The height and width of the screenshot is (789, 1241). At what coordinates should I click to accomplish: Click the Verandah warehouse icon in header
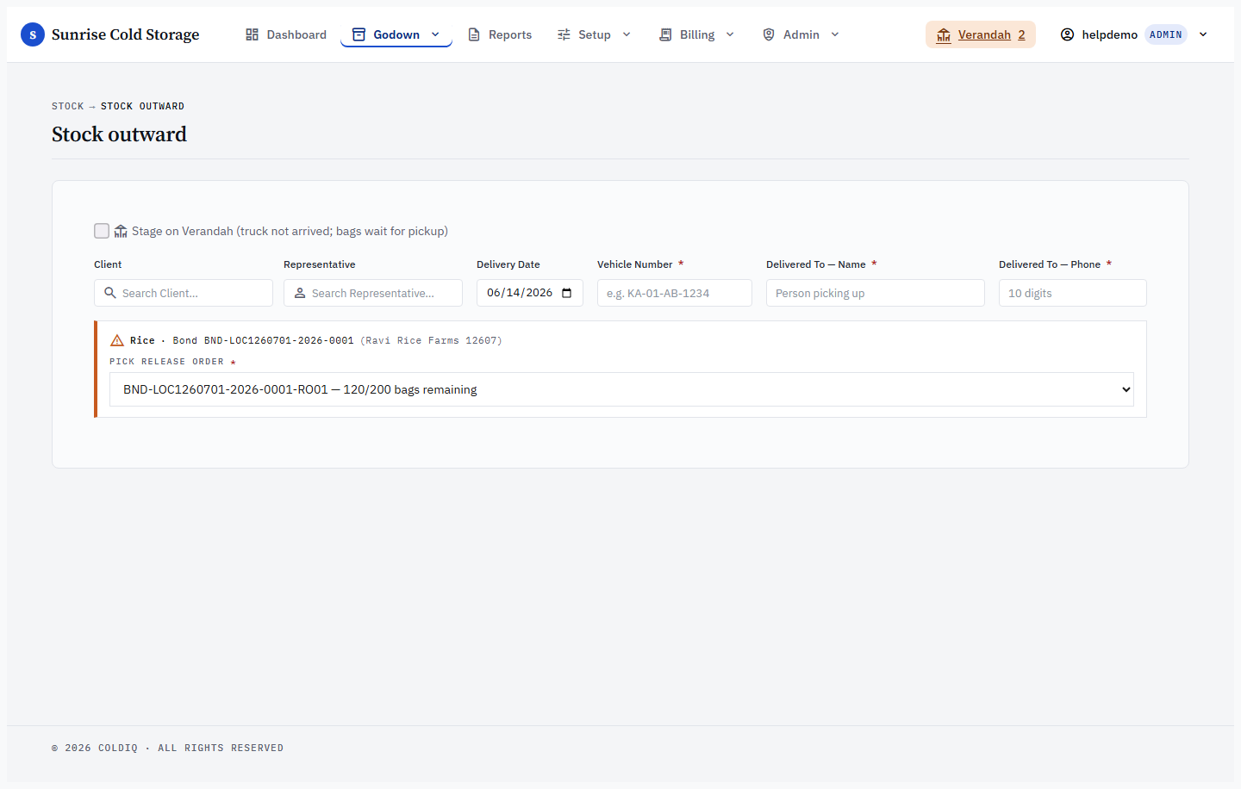(x=944, y=34)
